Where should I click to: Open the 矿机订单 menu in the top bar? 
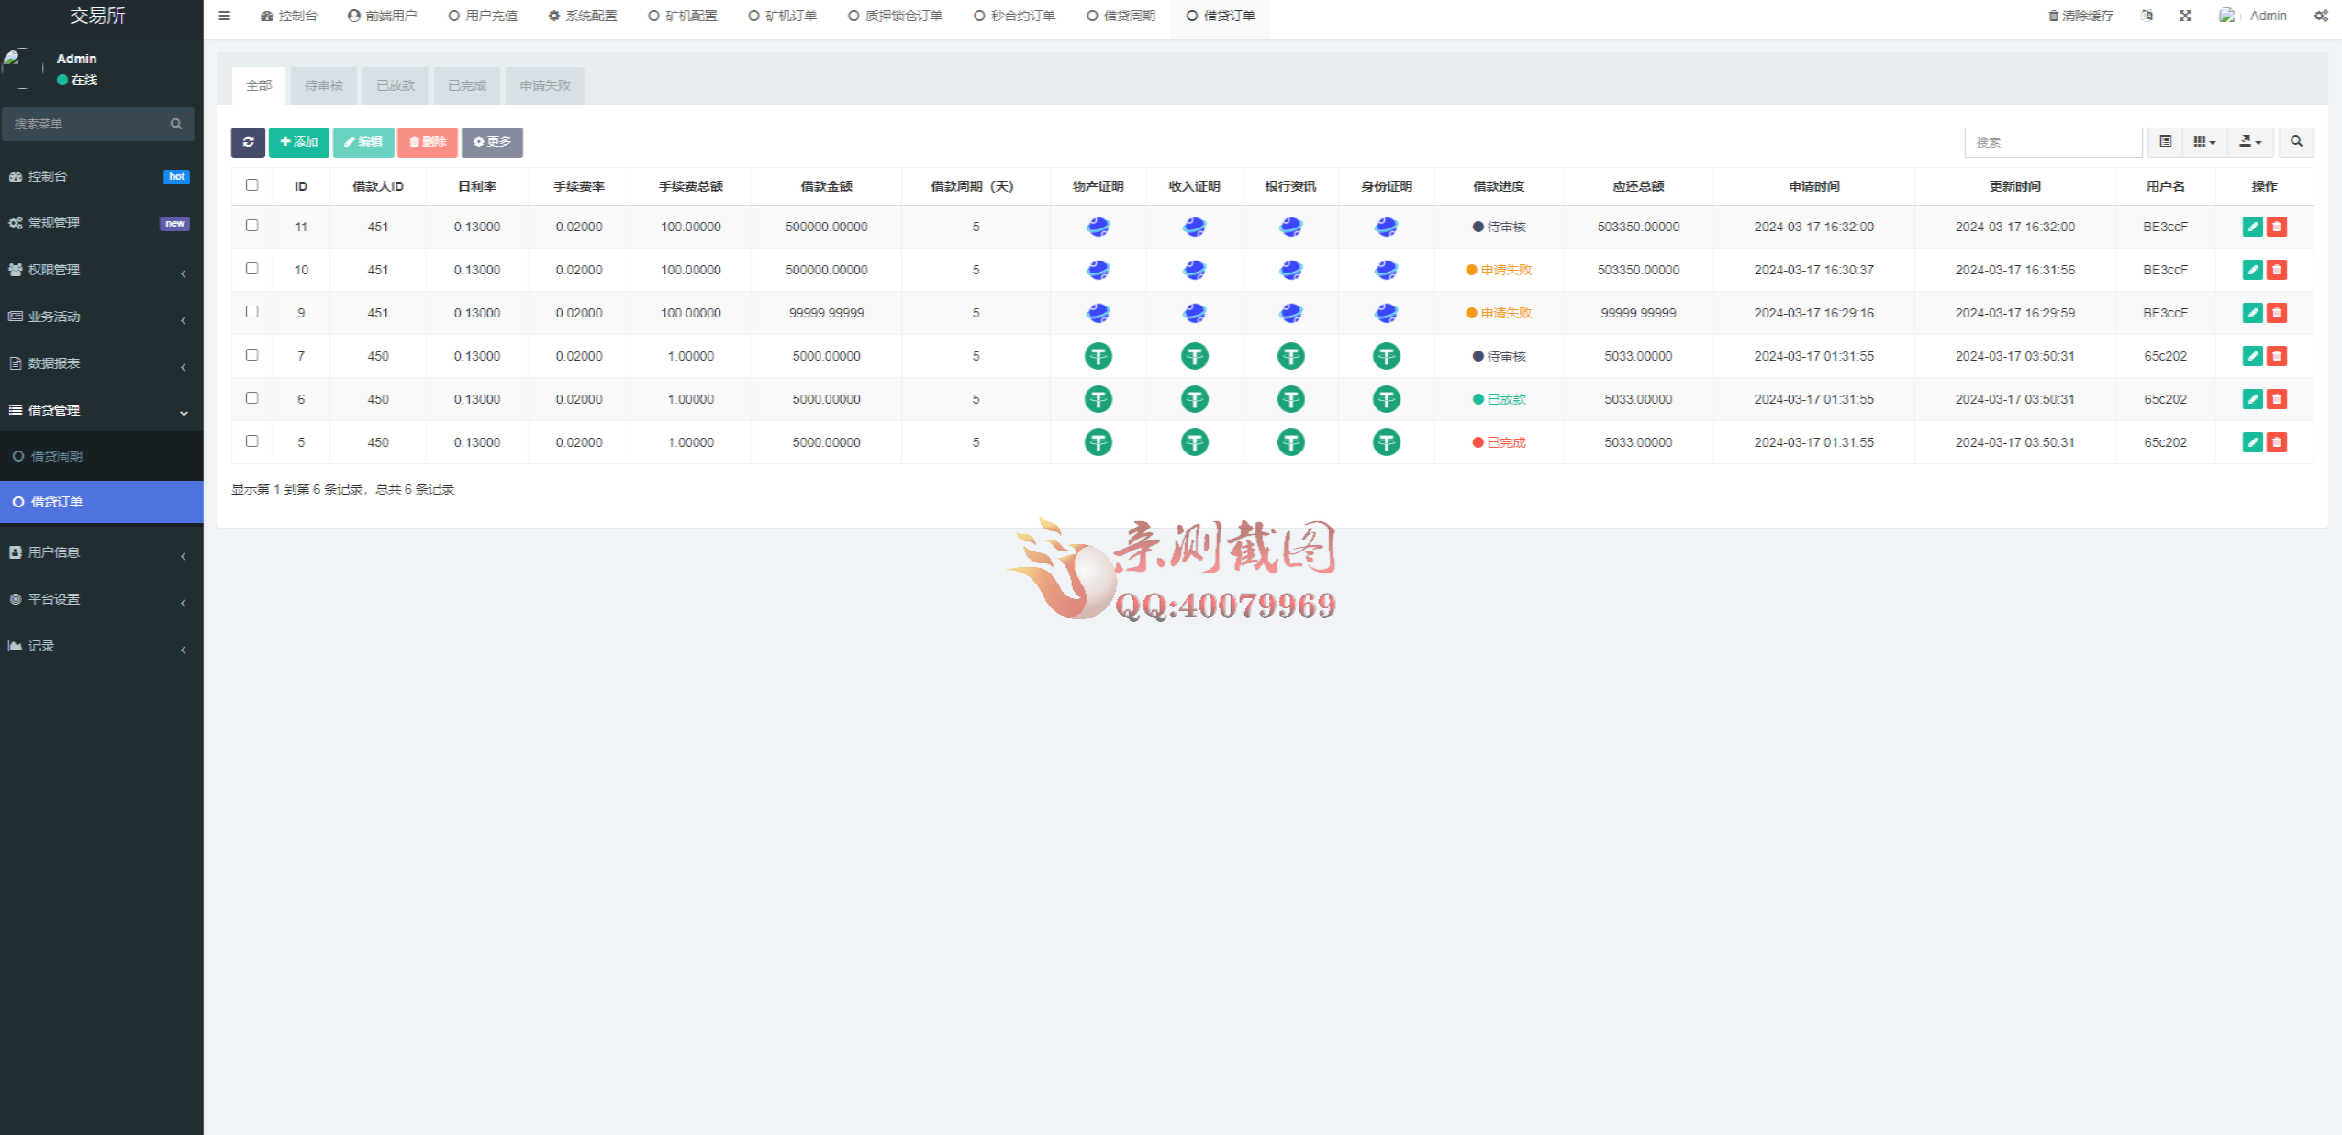[781, 16]
